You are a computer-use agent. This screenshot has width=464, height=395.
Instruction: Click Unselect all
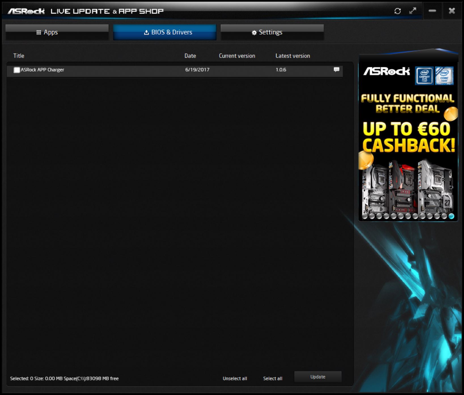235,379
